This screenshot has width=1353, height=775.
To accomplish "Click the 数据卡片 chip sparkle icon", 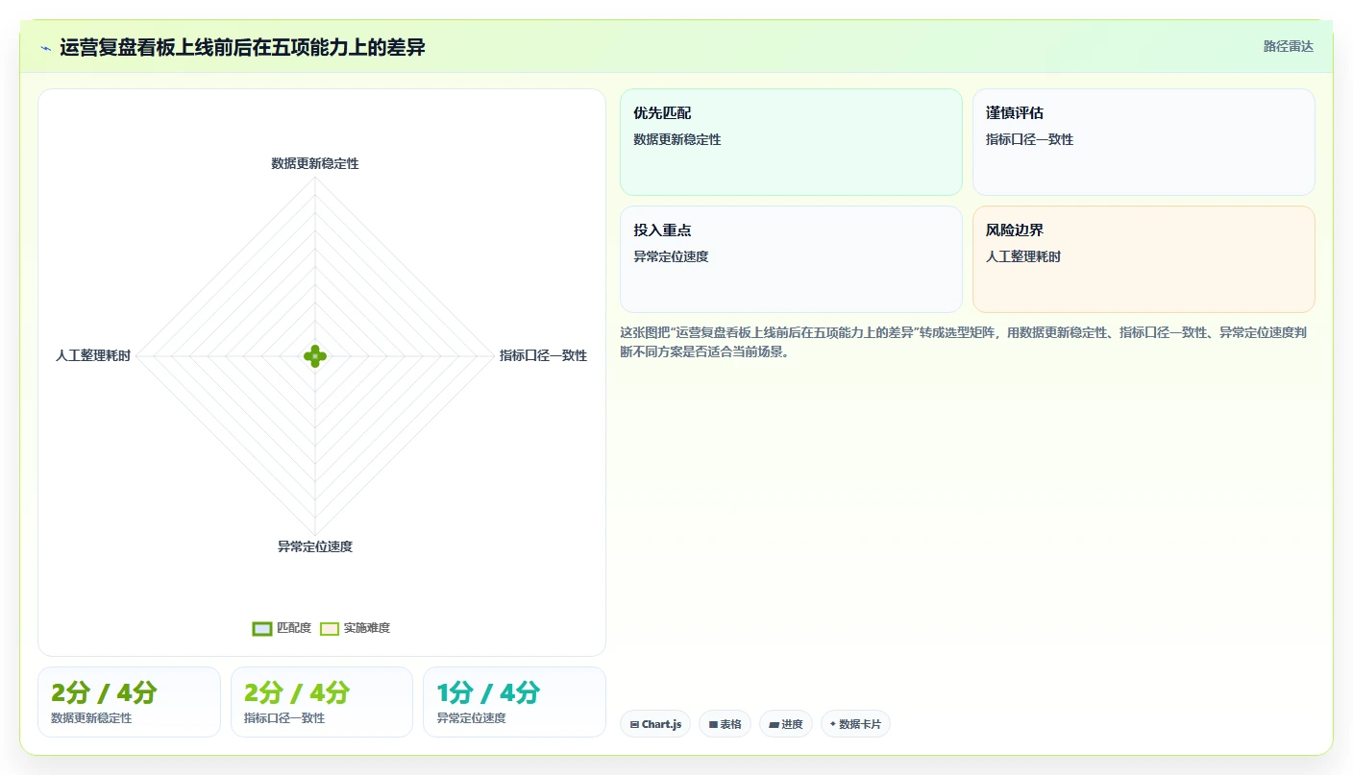I will pyautogui.click(x=833, y=724).
